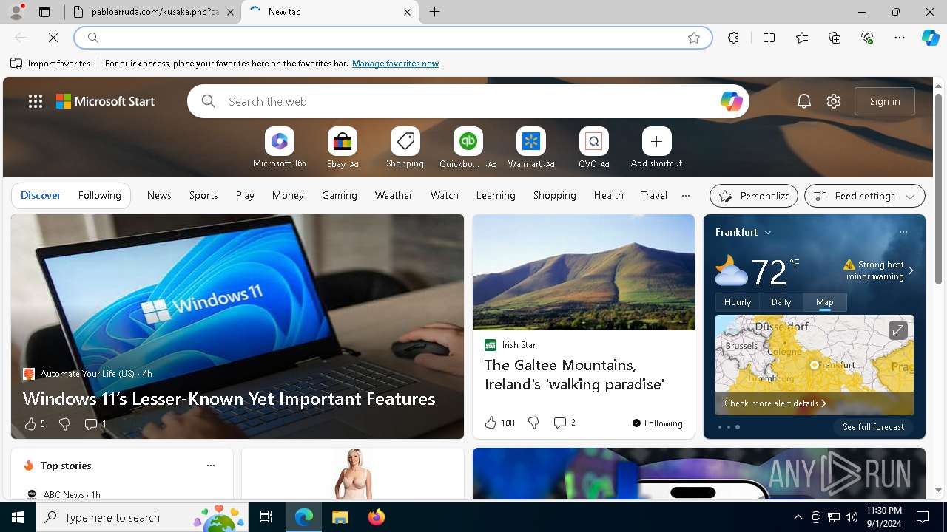Add this page to favorites star
This screenshot has height=532, width=947.
[694, 38]
